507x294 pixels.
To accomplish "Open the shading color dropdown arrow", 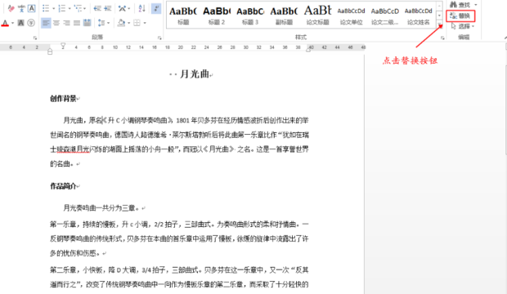I will tap(129, 23).
